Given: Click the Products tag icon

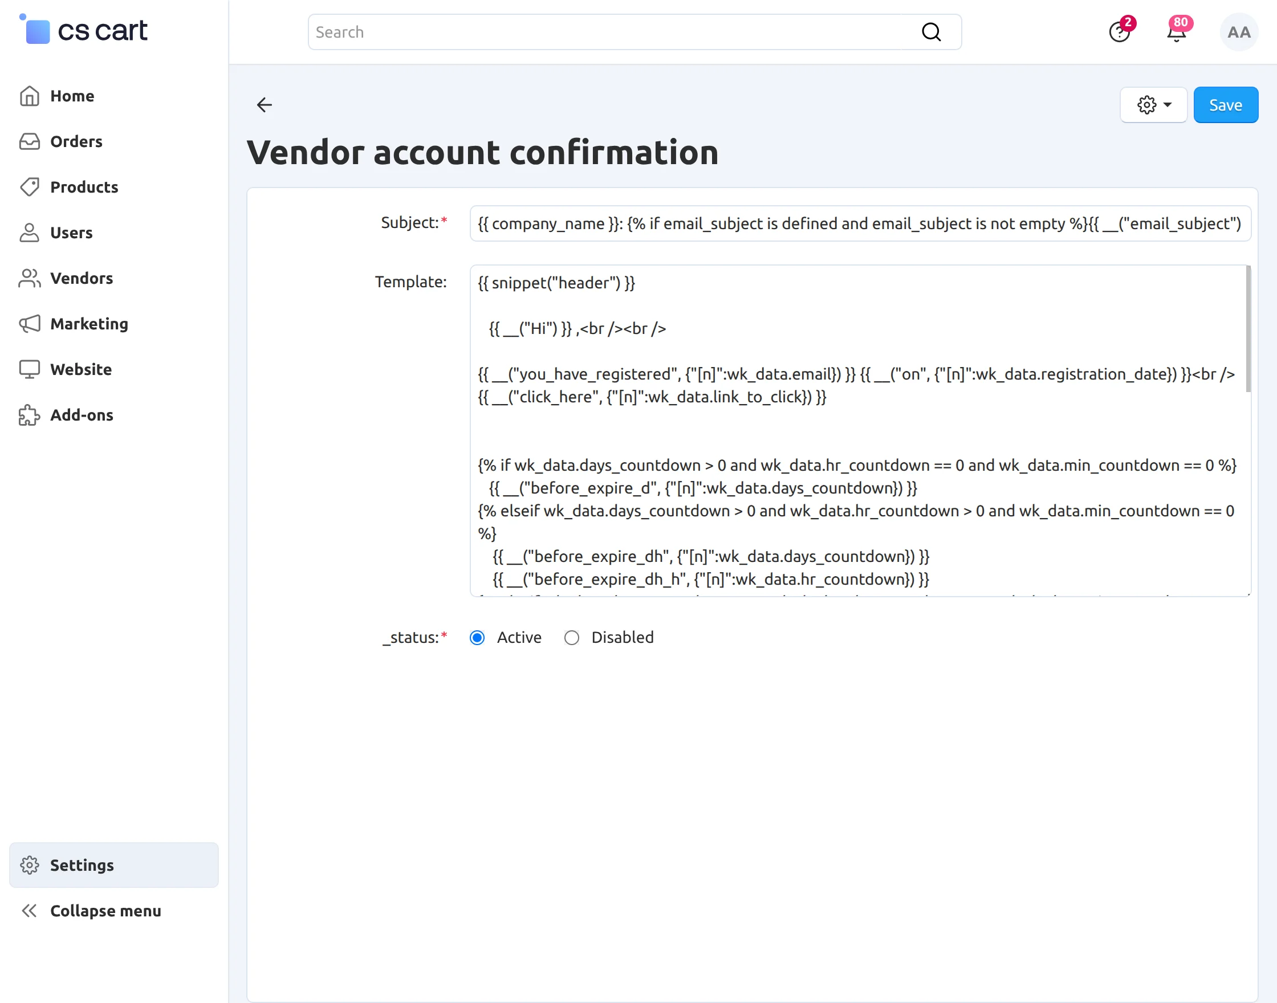Looking at the screenshot, I should (30, 187).
